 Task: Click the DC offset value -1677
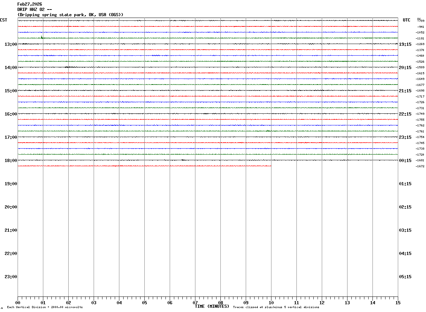[x=420, y=85]
